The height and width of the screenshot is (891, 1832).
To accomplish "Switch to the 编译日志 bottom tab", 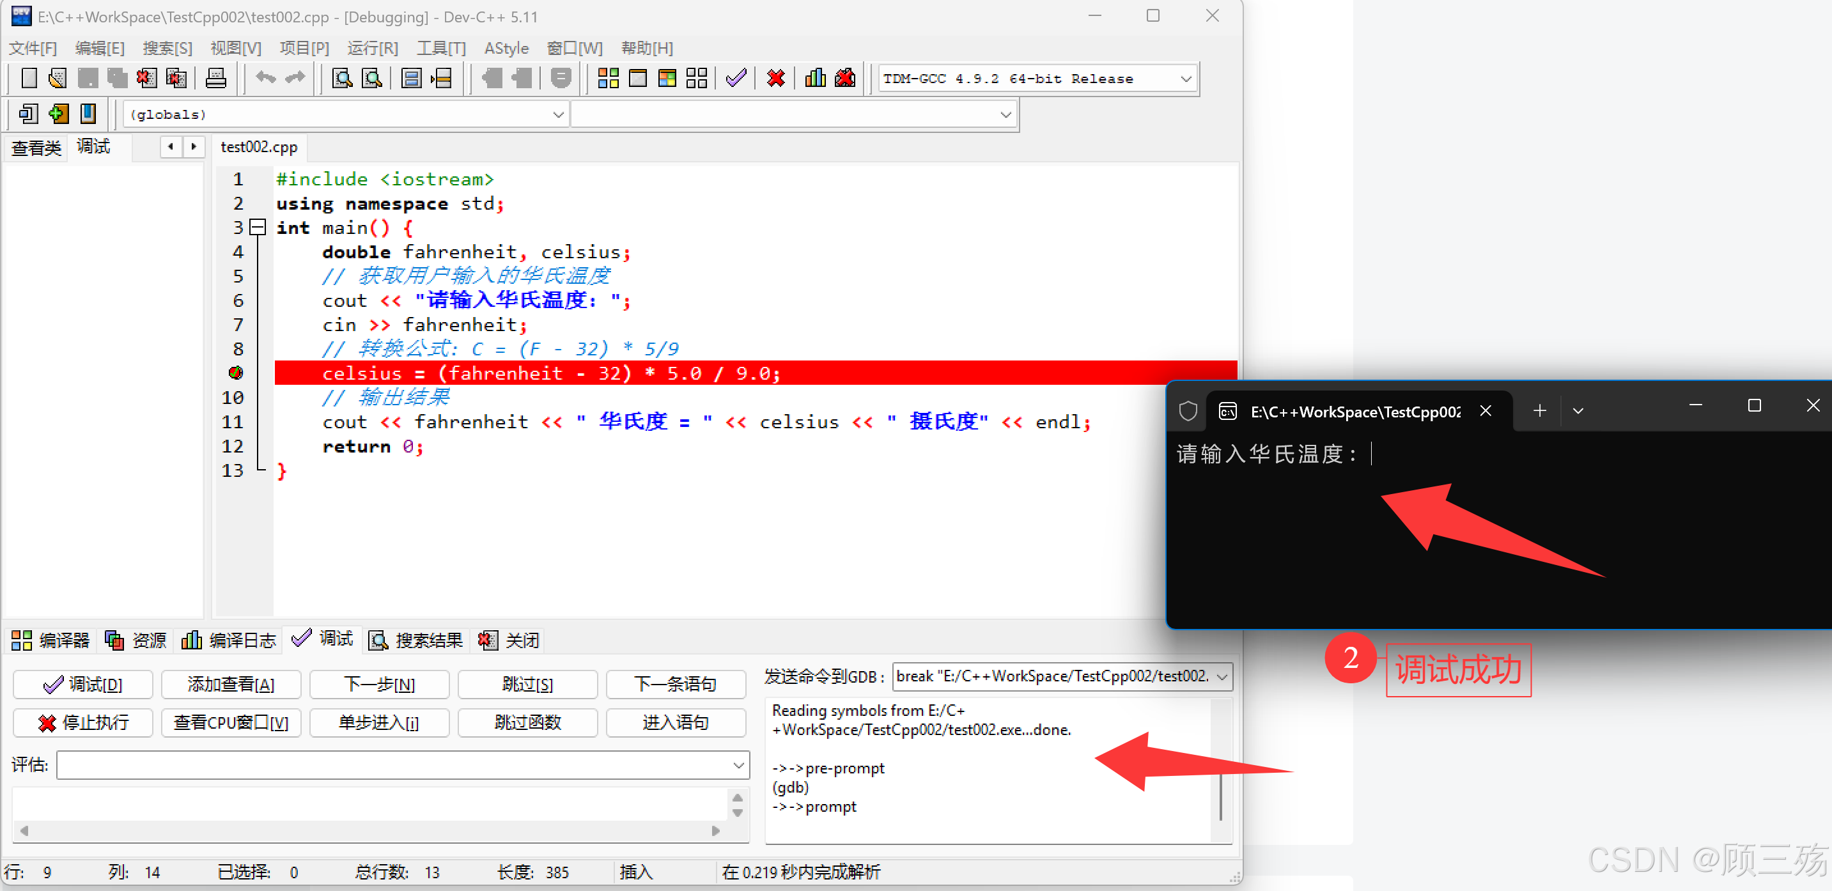I will coord(229,640).
